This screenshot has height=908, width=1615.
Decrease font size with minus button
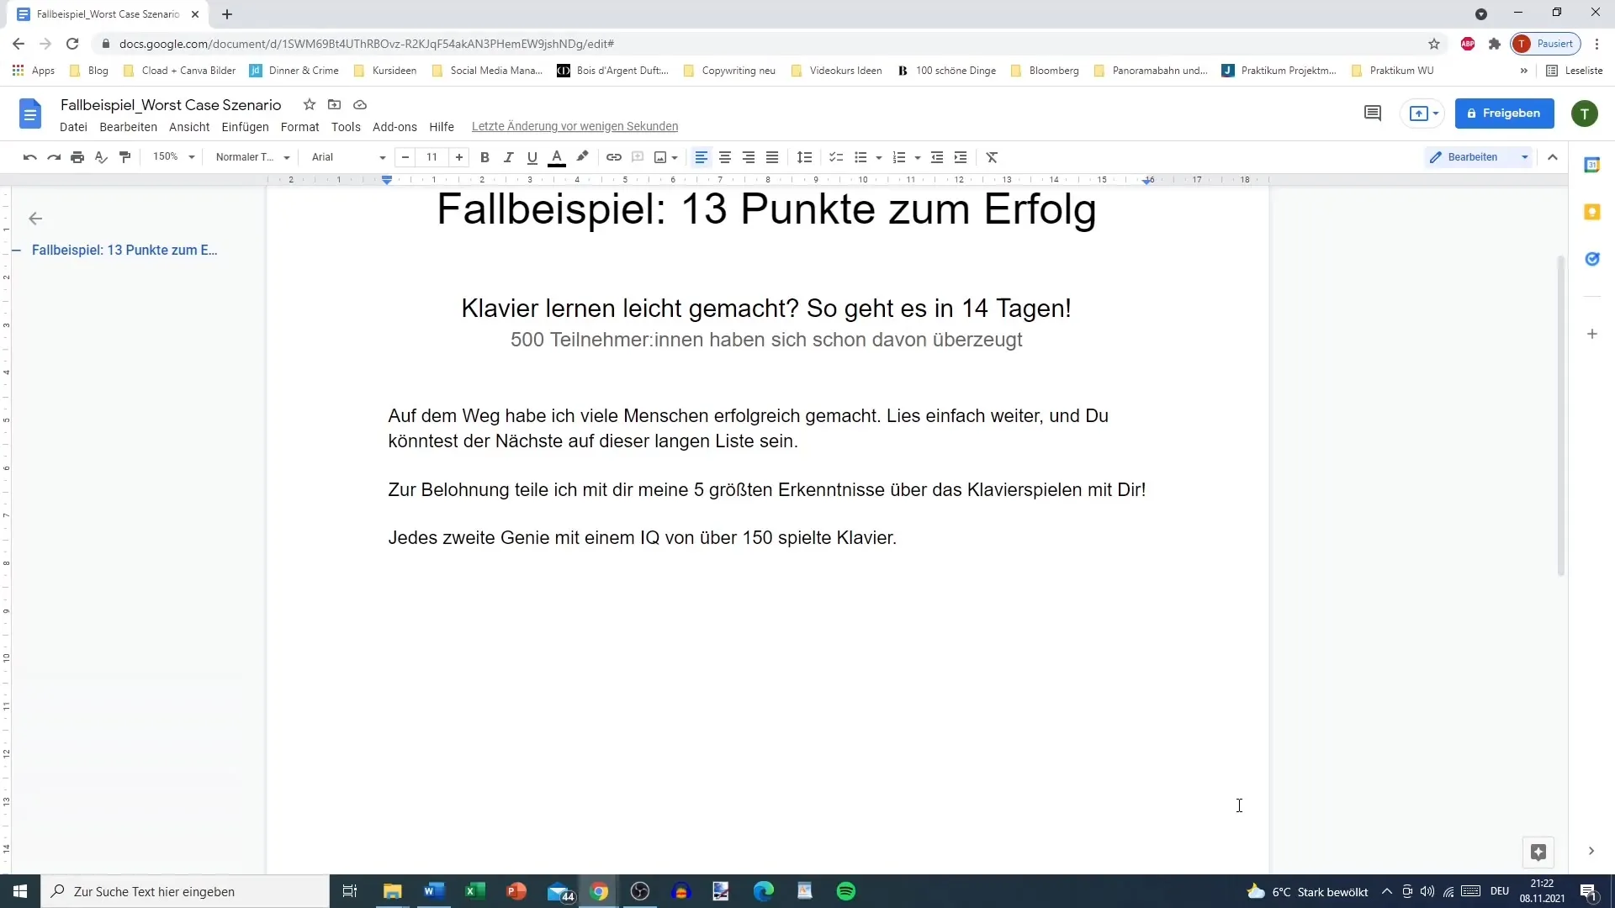(405, 157)
